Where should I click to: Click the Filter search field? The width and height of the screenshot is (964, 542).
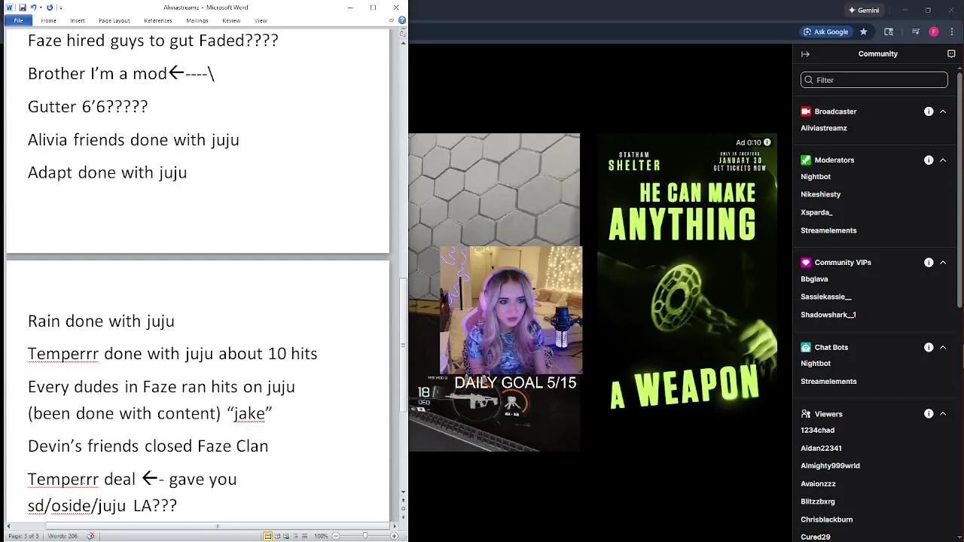click(874, 80)
